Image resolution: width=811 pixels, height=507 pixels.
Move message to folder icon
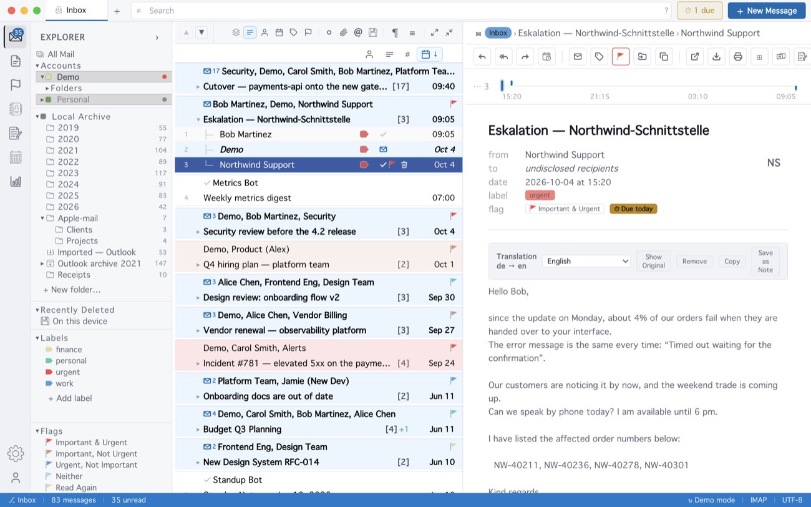point(642,57)
